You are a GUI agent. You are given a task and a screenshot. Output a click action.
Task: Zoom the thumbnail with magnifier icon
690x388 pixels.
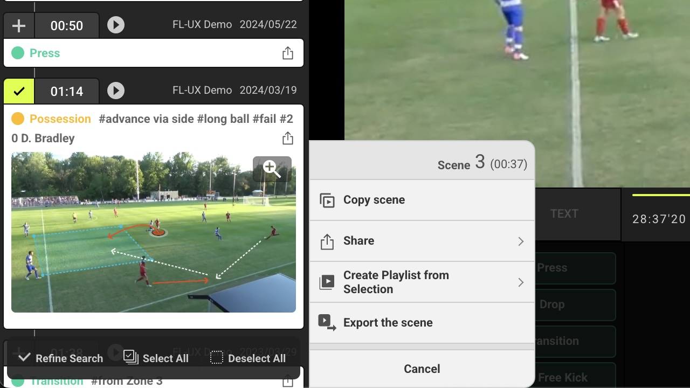pyautogui.click(x=272, y=169)
